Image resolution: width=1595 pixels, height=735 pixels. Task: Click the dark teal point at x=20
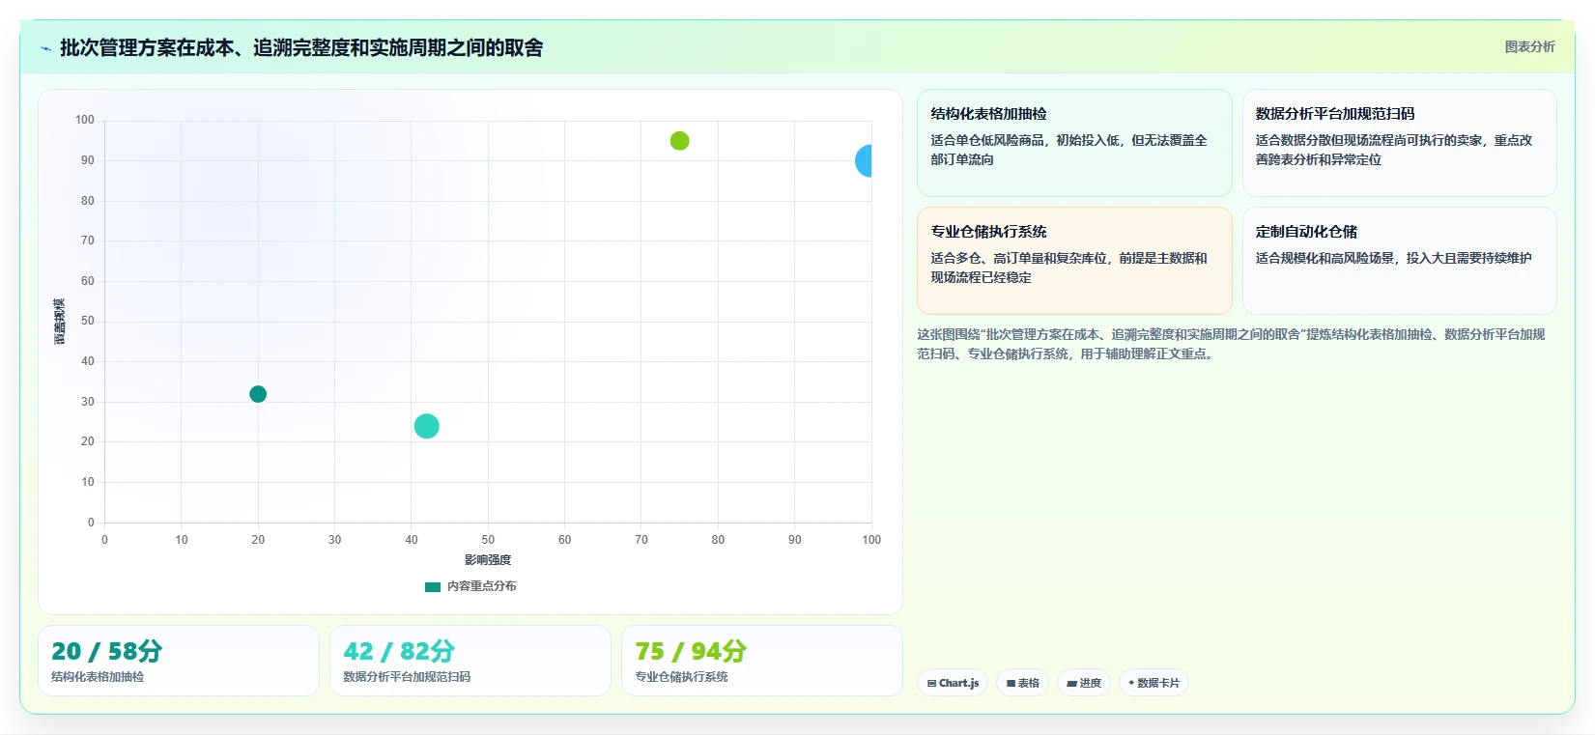(258, 394)
